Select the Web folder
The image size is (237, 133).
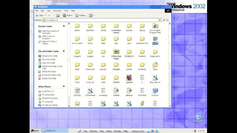point(103,79)
